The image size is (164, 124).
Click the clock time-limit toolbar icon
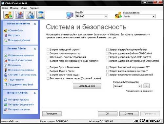pyautogui.click(x=30, y=15)
